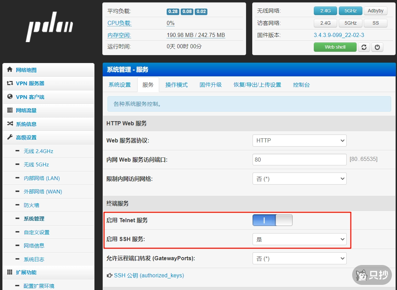Click the wrench icon for 高级设置
The height and width of the screenshot is (290, 397).
(10, 137)
